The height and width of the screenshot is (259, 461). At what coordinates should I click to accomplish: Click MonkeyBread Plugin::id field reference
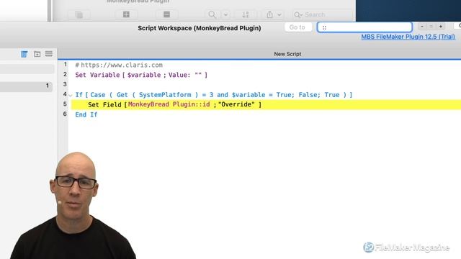(169, 104)
